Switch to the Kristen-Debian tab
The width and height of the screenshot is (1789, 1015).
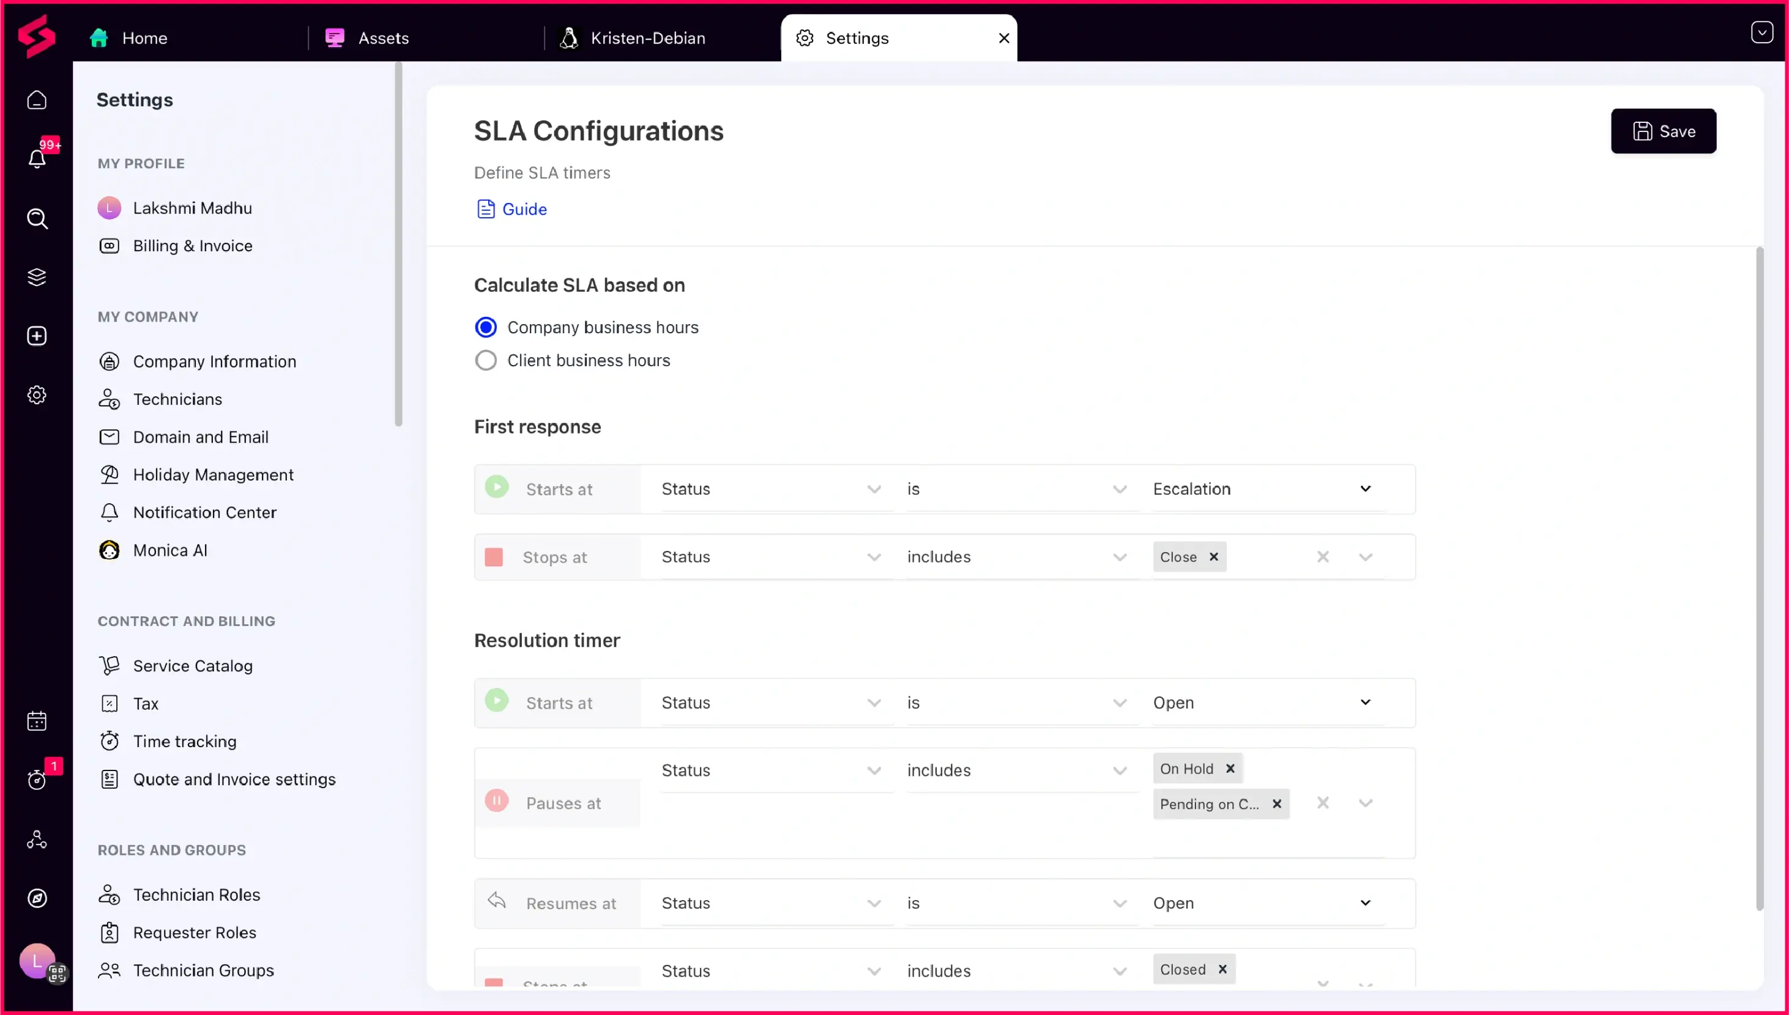pos(647,38)
